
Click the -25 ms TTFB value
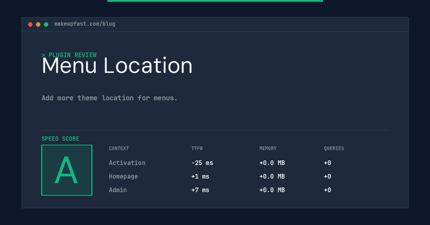(x=202, y=163)
